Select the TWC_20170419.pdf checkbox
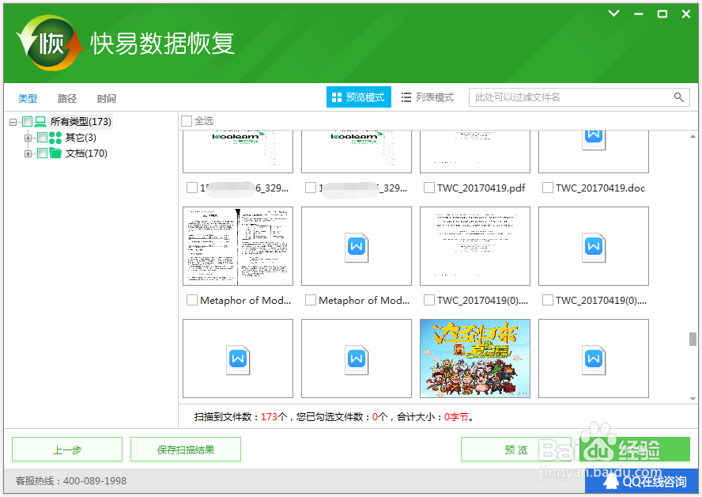702x497 pixels. pyautogui.click(x=428, y=188)
